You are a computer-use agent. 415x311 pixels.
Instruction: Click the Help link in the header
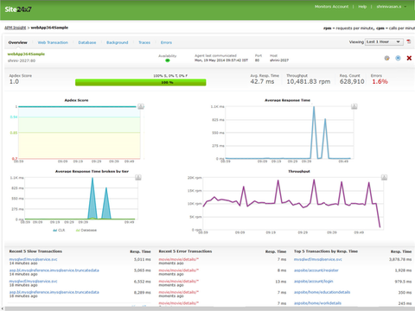pyautogui.click(x=362, y=7)
